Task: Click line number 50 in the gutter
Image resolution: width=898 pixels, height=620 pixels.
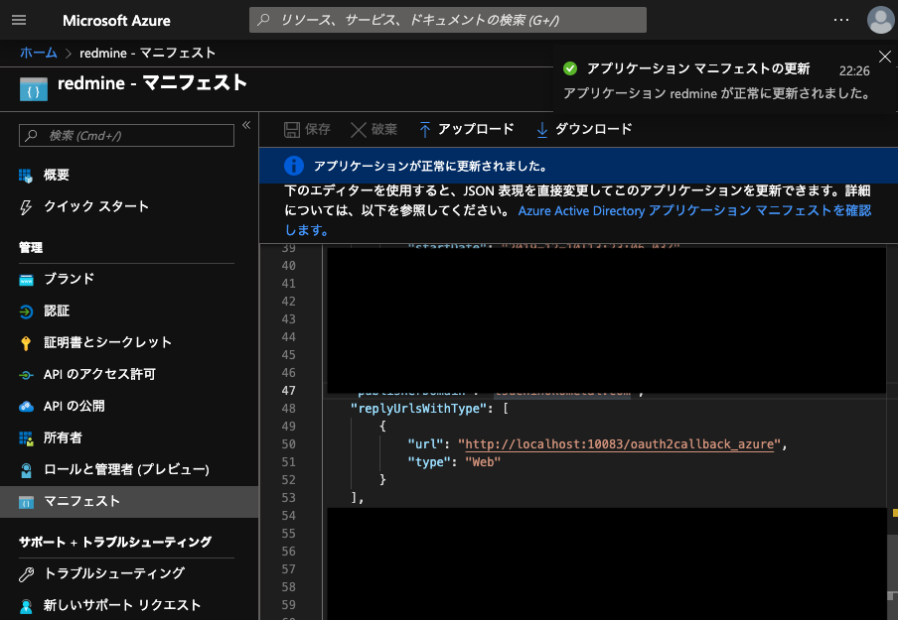Action: point(289,444)
